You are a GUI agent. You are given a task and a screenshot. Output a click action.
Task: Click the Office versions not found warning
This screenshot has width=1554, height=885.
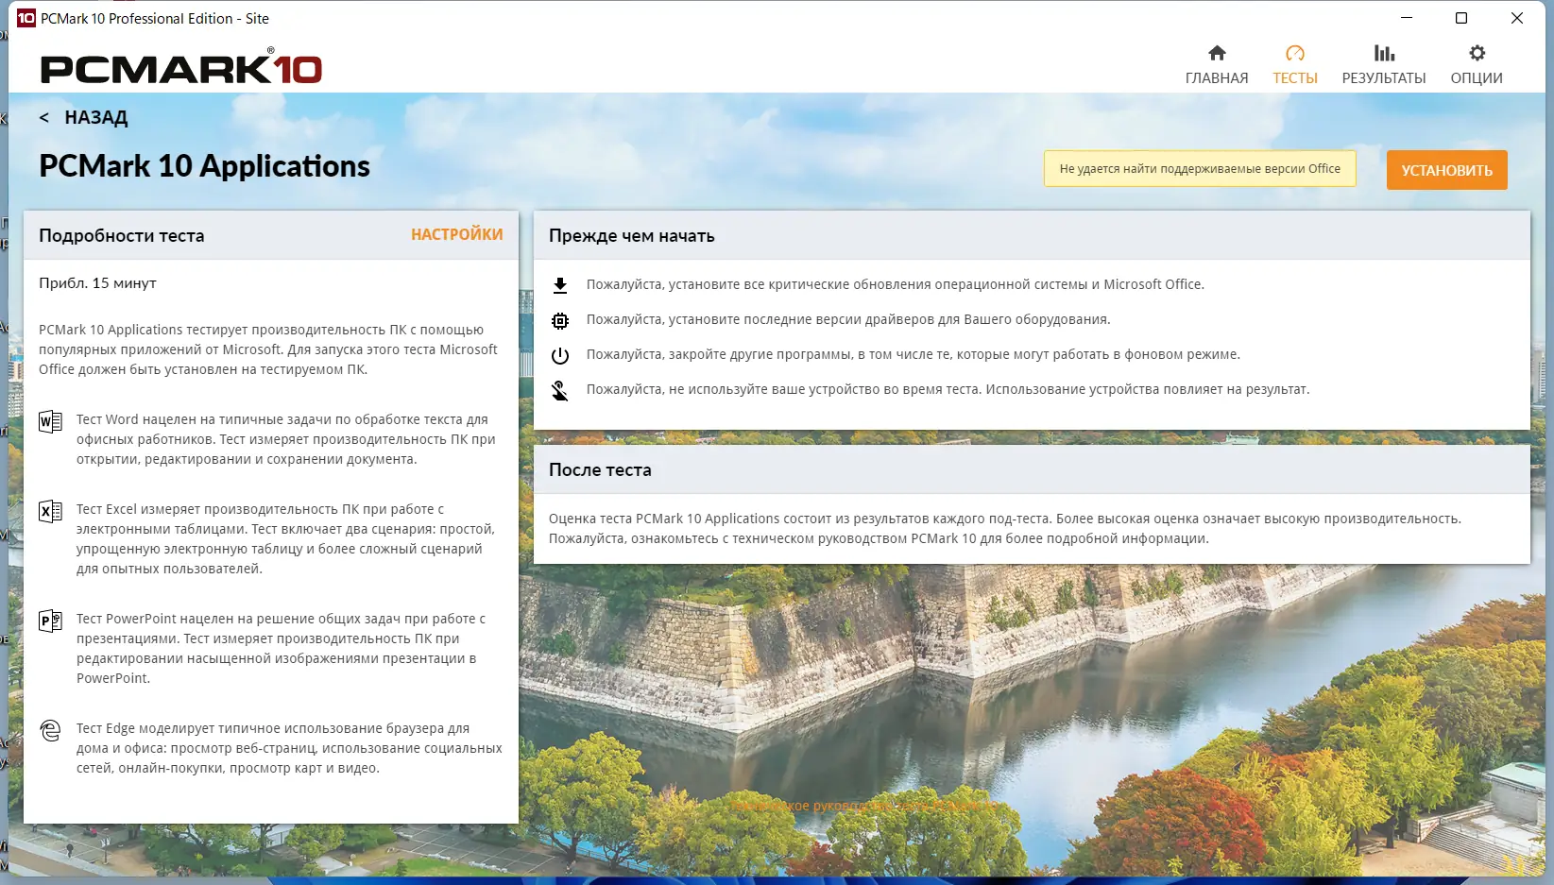pos(1200,169)
